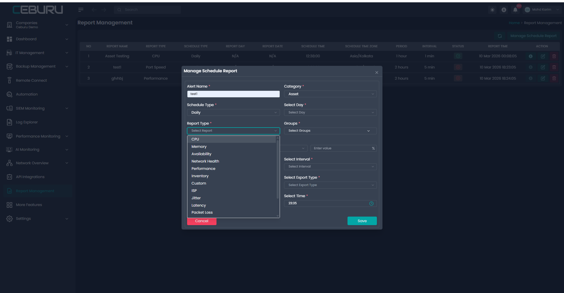Open the notifications bell icon
The width and height of the screenshot is (564, 293).
coord(515,10)
